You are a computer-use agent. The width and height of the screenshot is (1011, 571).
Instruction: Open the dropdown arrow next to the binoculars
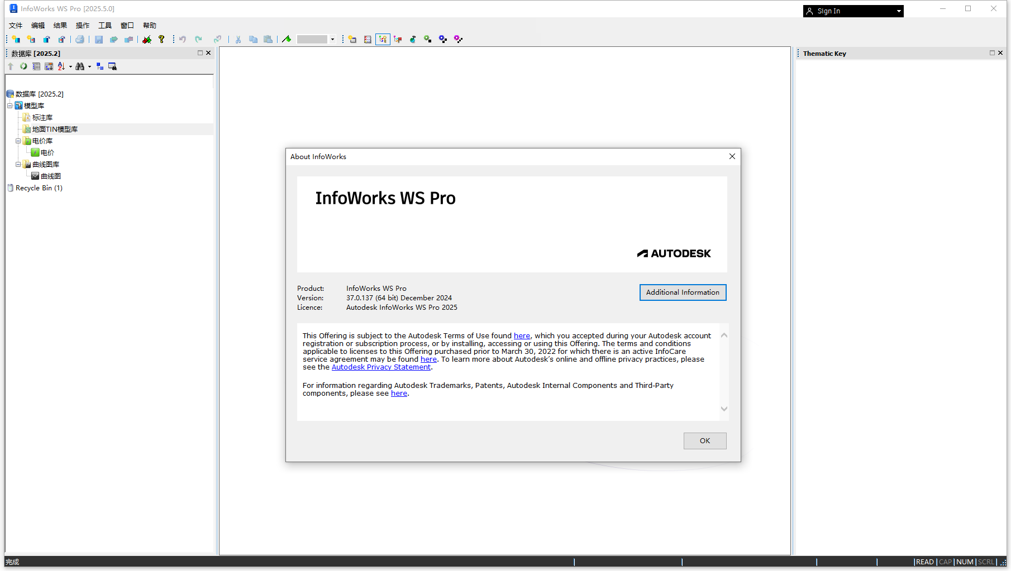pos(89,67)
